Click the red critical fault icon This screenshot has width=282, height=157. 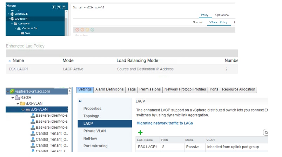click(77, 30)
